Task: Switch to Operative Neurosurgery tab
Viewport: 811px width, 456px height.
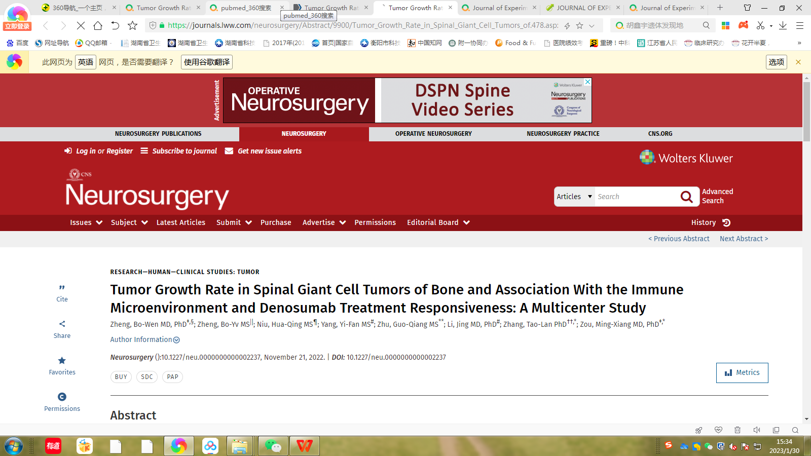Action: point(433,134)
